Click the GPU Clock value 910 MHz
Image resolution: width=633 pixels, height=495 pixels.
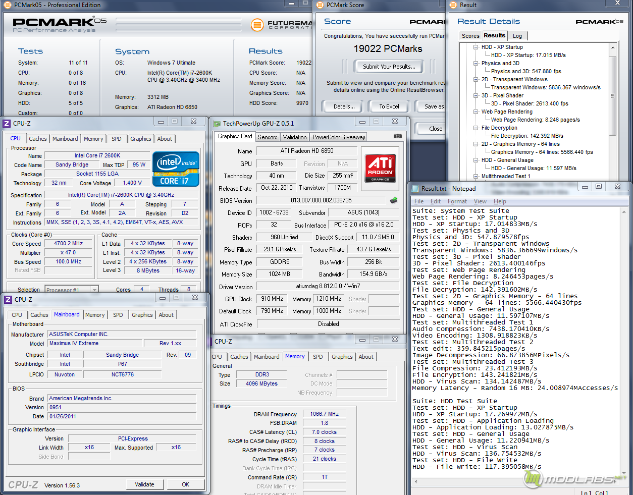pyautogui.click(x=272, y=299)
